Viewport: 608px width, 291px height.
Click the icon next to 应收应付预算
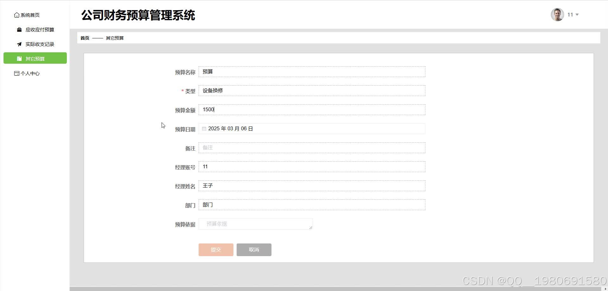coord(19,29)
